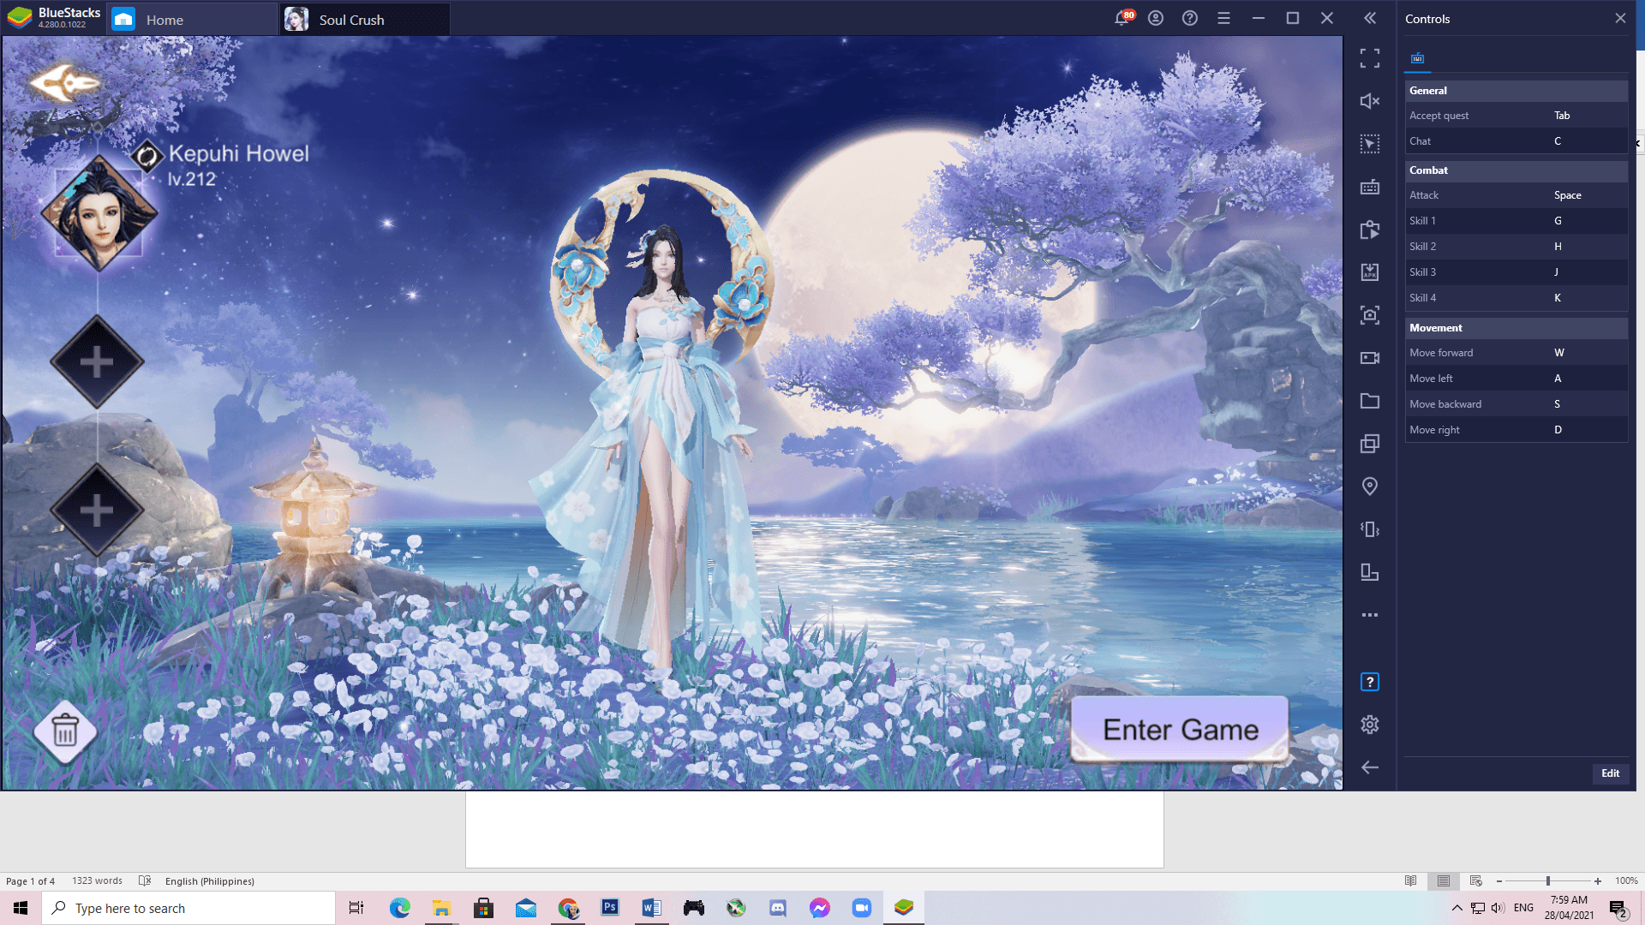Click the back arrow in the game
Image resolution: width=1645 pixels, height=925 pixels.
coord(64,83)
